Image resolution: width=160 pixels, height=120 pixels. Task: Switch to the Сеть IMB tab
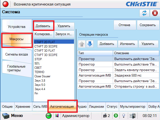coord(40,106)
